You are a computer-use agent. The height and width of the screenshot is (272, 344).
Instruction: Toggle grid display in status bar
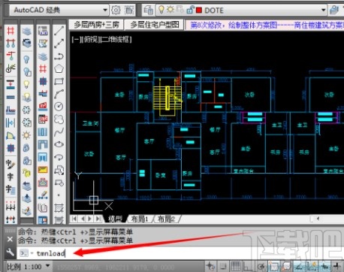click(235, 266)
